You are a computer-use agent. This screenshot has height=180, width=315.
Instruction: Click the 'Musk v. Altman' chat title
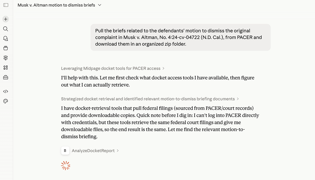coord(56,5)
